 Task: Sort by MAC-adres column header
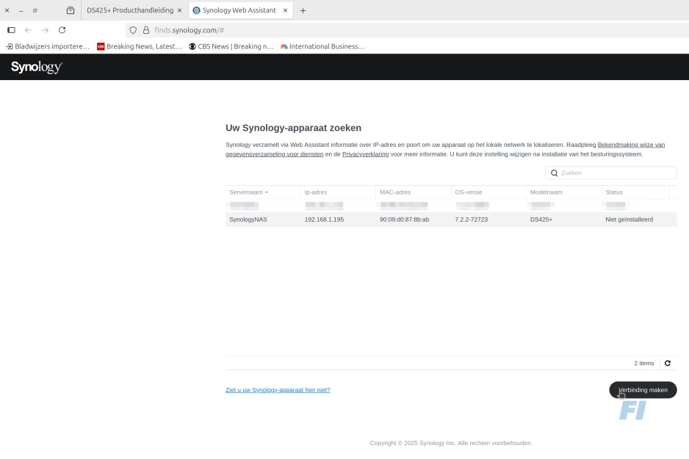pyautogui.click(x=413, y=192)
